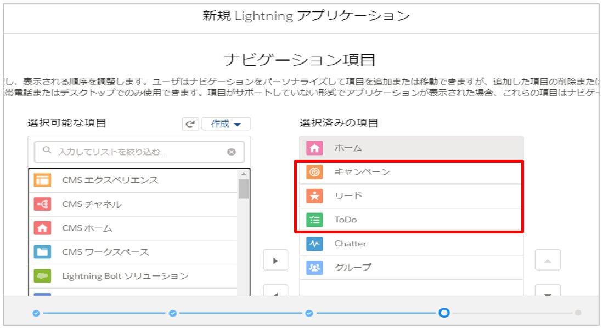
Task: Click the リード star person icon
Action: (314, 195)
